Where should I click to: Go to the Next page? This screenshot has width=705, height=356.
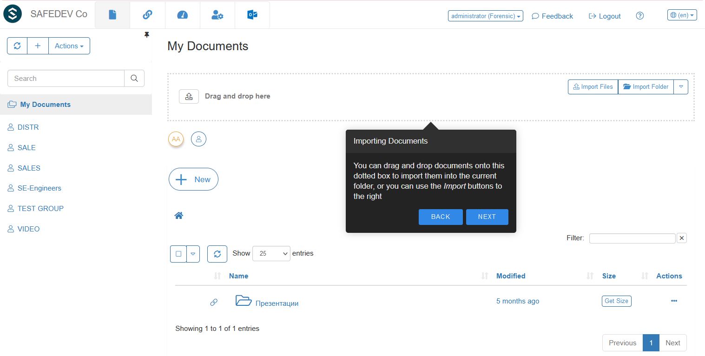(673, 343)
